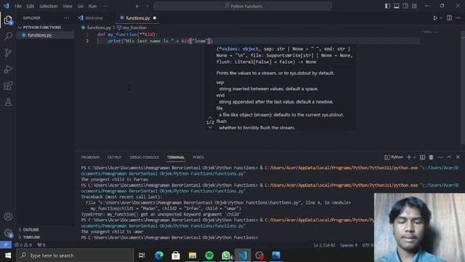Open the overflow menu ellipsis in menu bar
465x262 pixels.
click(x=105, y=6)
